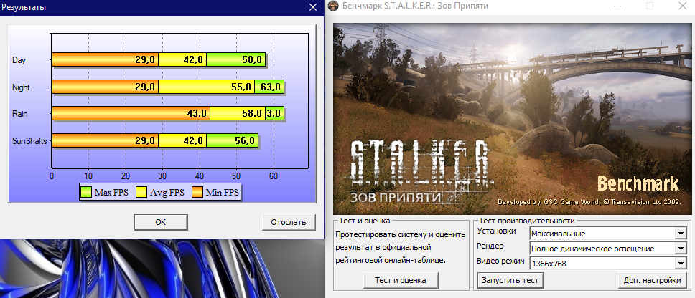This screenshot has height=298, width=695.
Task: Click the Min FPS legend label
Action: pyautogui.click(x=222, y=193)
